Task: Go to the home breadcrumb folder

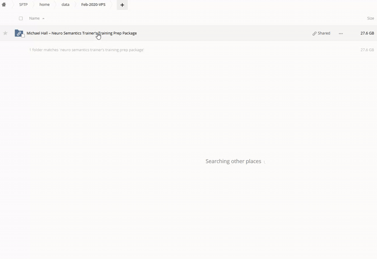Action: click(x=45, y=5)
